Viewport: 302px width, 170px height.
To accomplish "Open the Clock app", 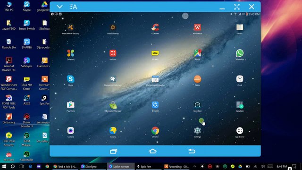I will [240, 79].
